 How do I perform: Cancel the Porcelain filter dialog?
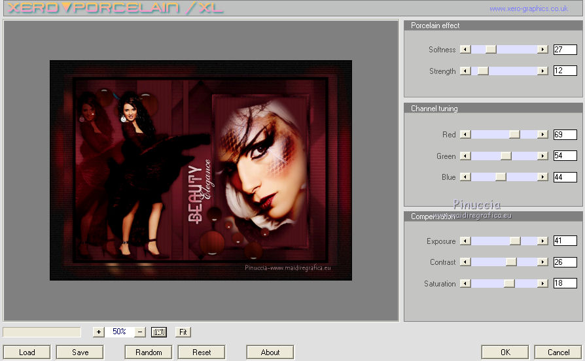[558, 352]
